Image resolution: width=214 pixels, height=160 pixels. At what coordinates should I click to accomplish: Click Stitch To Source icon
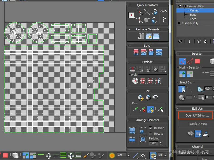coord(151,52)
